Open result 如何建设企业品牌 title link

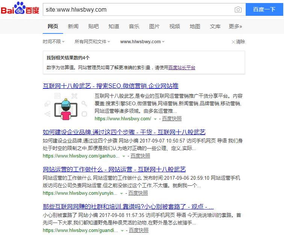tap(124, 132)
